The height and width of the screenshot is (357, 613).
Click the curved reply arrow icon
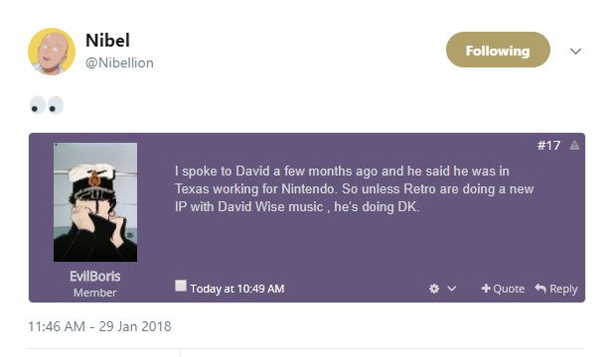point(540,289)
